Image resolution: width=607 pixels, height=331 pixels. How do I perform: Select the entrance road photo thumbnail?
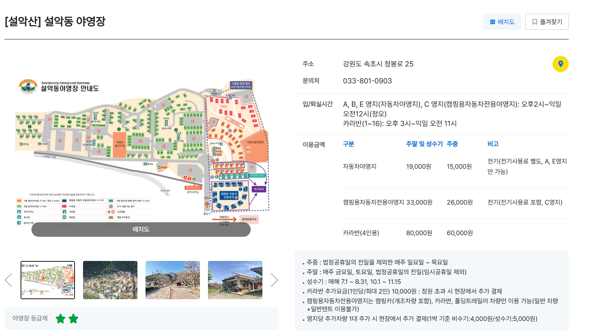click(173, 279)
